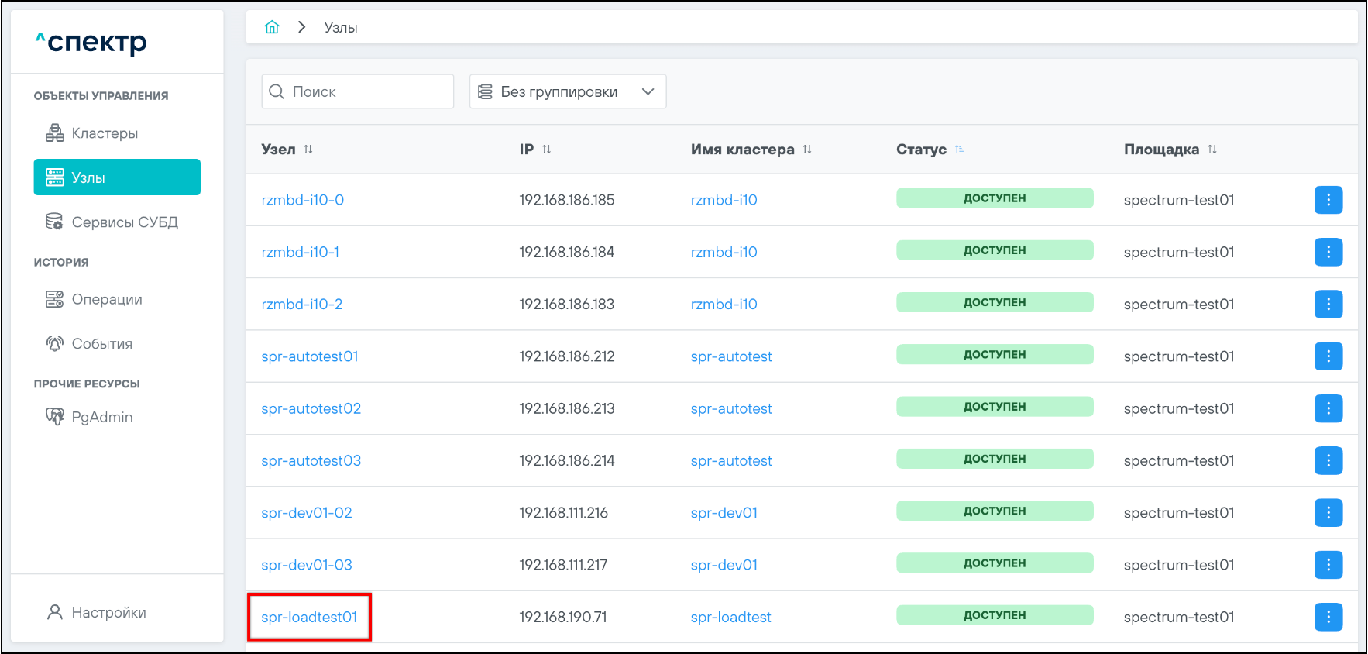Viewport: 1368px width, 654px height.
Task: Launch PgAdmin from the sidebar
Action: (x=101, y=418)
